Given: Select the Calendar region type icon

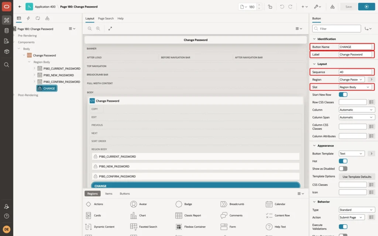Looking at the screenshot, I should (x=269, y=204).
